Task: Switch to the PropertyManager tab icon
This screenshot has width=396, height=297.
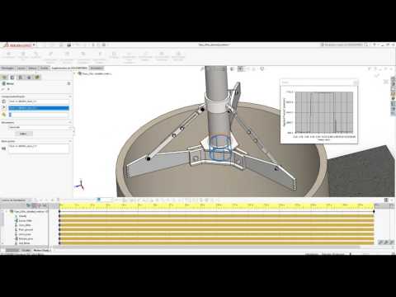Action: (12, 78)
